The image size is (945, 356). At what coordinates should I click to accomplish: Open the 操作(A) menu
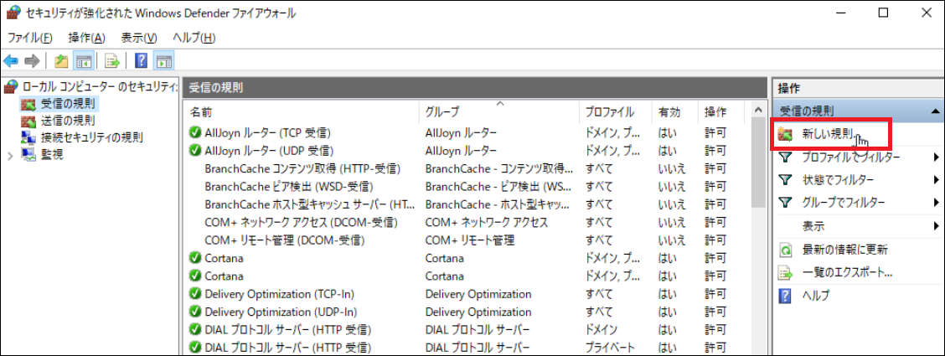(87, 38)
